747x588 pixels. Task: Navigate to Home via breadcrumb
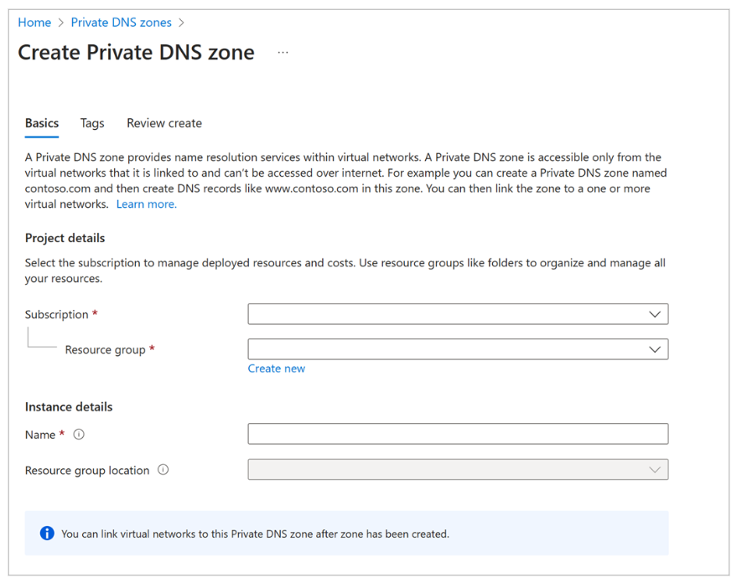(x=34, y=22)
